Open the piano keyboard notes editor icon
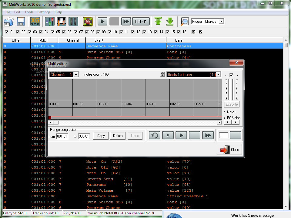Viewport: 291px width, 218px height. [x=62, y=22]
